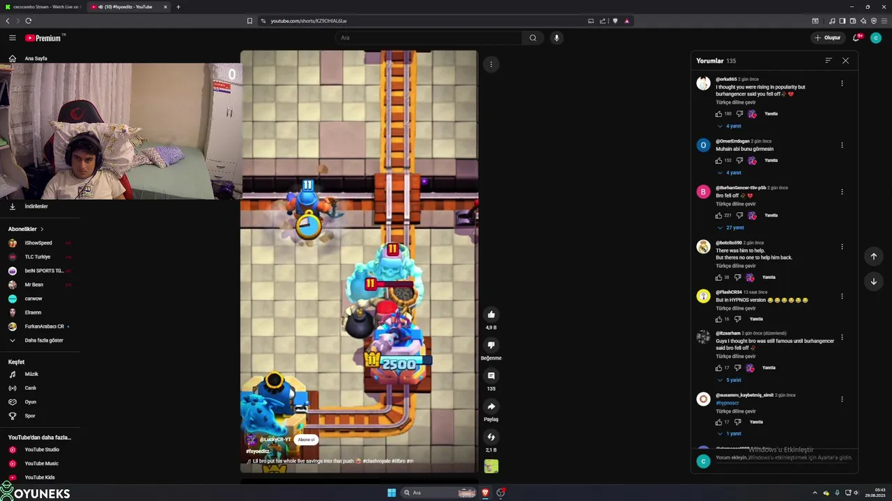Open the Short's comments icon showing 135
The width and height of the screenshot is (892, 501).
click(491, 376)
